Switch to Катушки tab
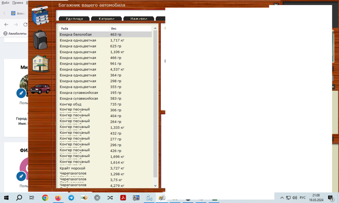The width and height of the screenshot is (339, 203). [x=106, y=19]
